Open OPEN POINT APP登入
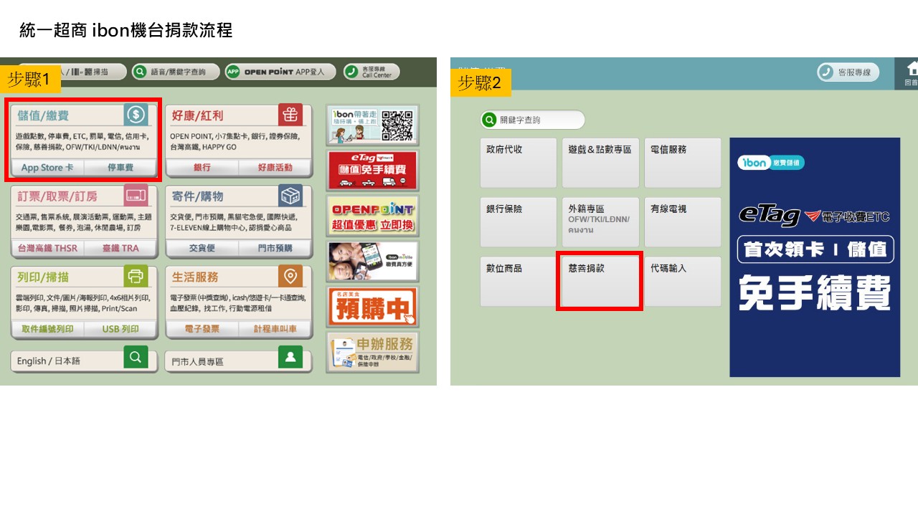The width and height of the screenshot is (918, 516). click(x=279, y=71)
